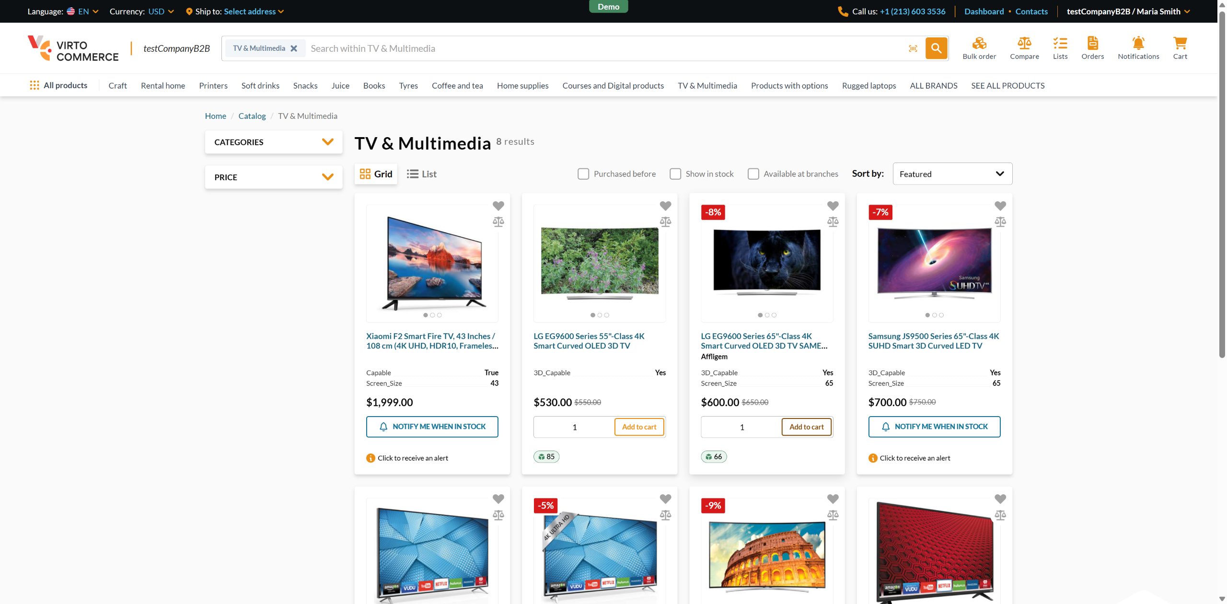Open the Coffee and tea menu item
The width and height of the screenshot is (1227, 604).
coord(457,86)
